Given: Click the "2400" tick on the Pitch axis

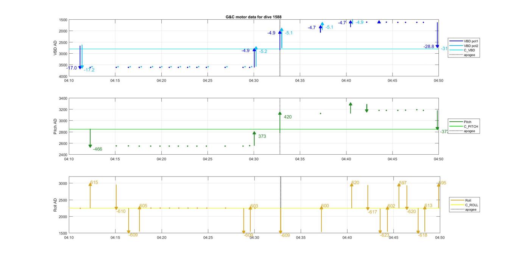Looking at the screenshot, I should pos(63,155).
